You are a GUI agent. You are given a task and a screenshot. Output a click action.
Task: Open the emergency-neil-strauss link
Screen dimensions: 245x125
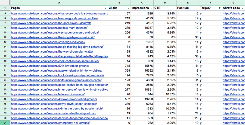point(50,123)
